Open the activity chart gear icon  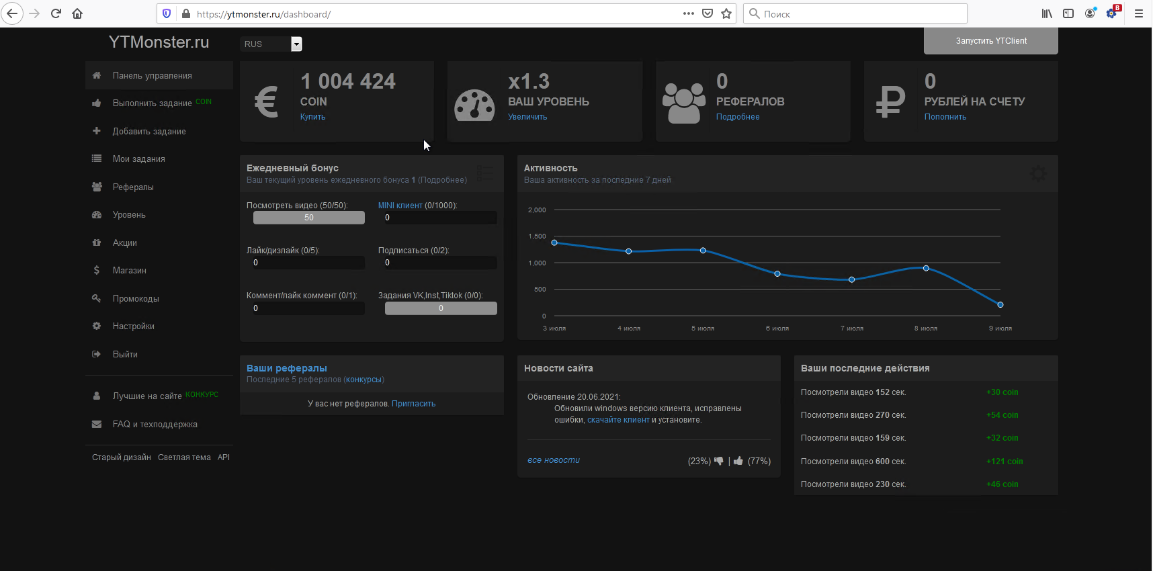pos(1038,173)
